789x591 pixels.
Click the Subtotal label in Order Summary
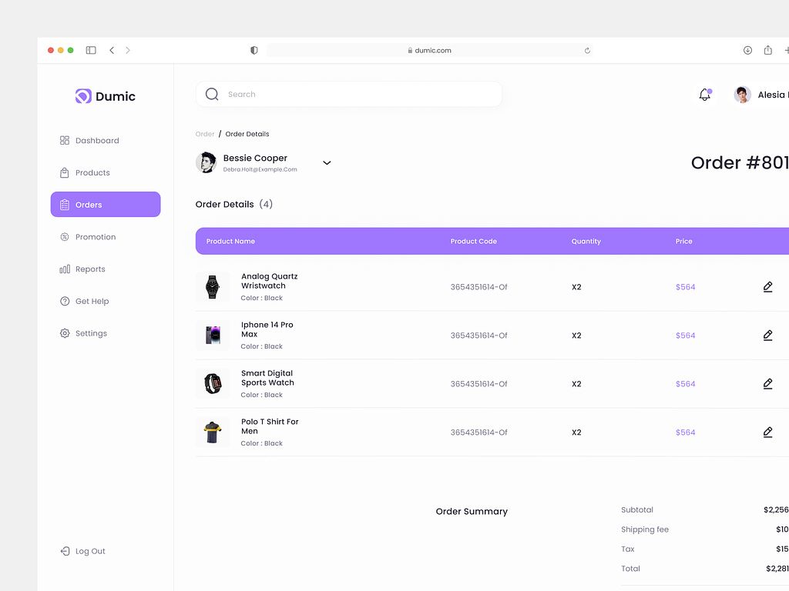click(637, 509)
